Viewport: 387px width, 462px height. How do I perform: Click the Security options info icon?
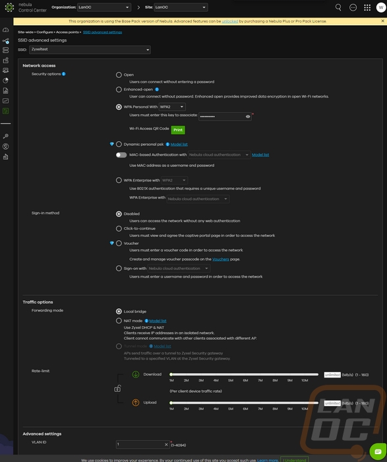pos(63,74)
